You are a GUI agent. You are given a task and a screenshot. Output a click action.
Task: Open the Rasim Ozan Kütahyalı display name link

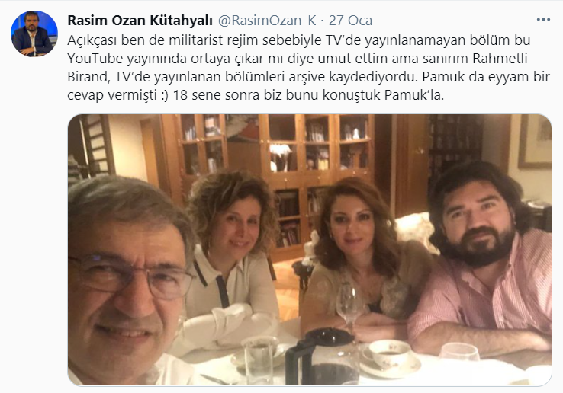140,21
